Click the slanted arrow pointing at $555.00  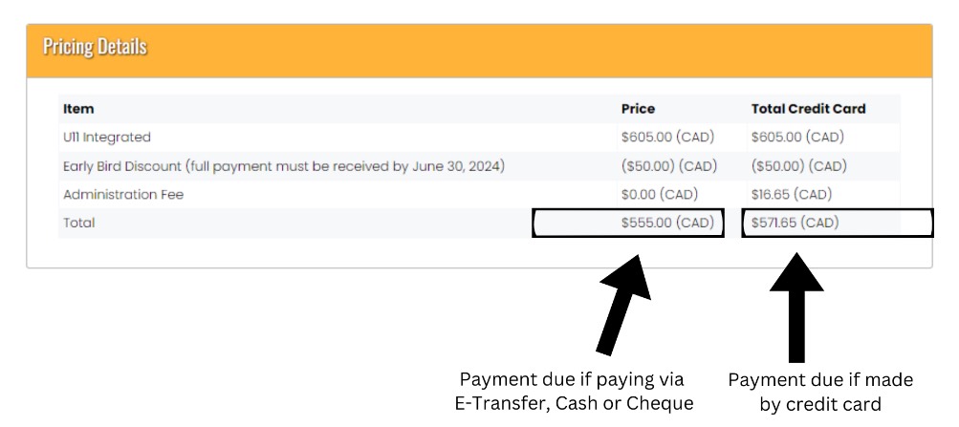pyautogui.click(x=623, y=304)
